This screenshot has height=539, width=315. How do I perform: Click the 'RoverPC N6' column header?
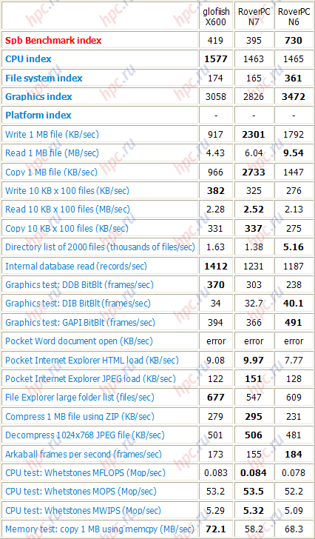(294, 17)
